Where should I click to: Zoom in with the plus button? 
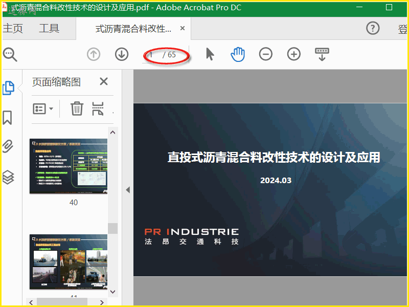point(294,54)
